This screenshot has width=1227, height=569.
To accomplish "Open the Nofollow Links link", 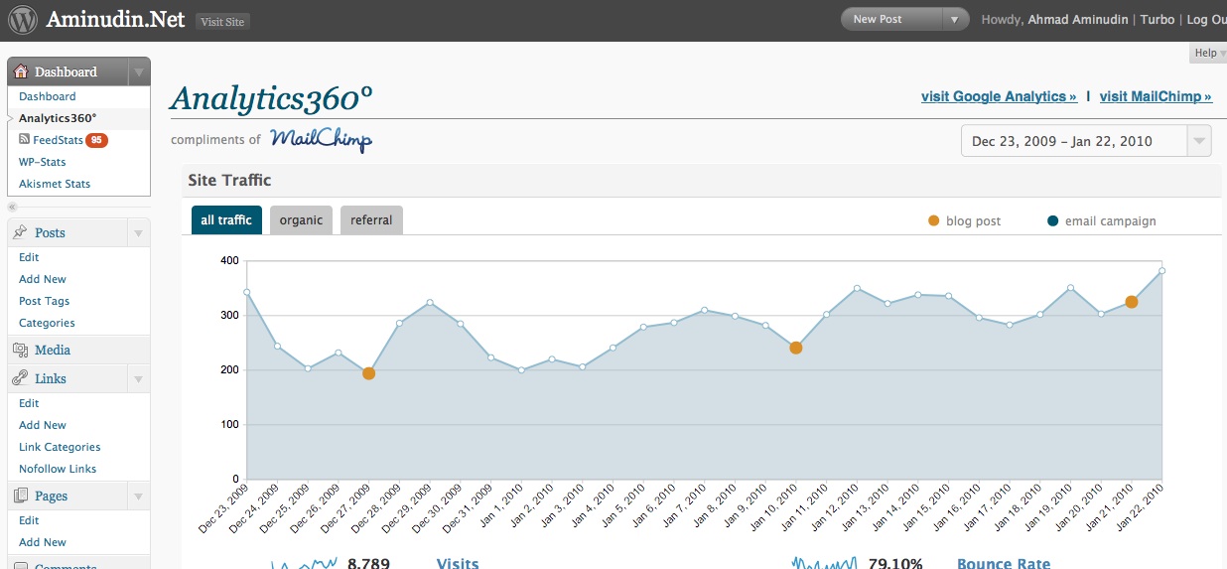I will [58, 469].
